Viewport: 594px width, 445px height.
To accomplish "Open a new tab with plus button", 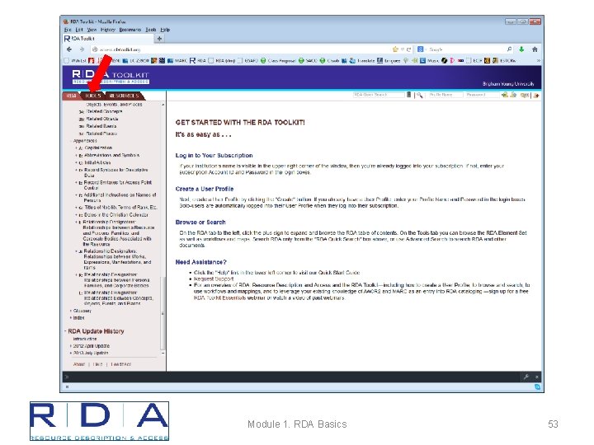I will pos(159,39).
